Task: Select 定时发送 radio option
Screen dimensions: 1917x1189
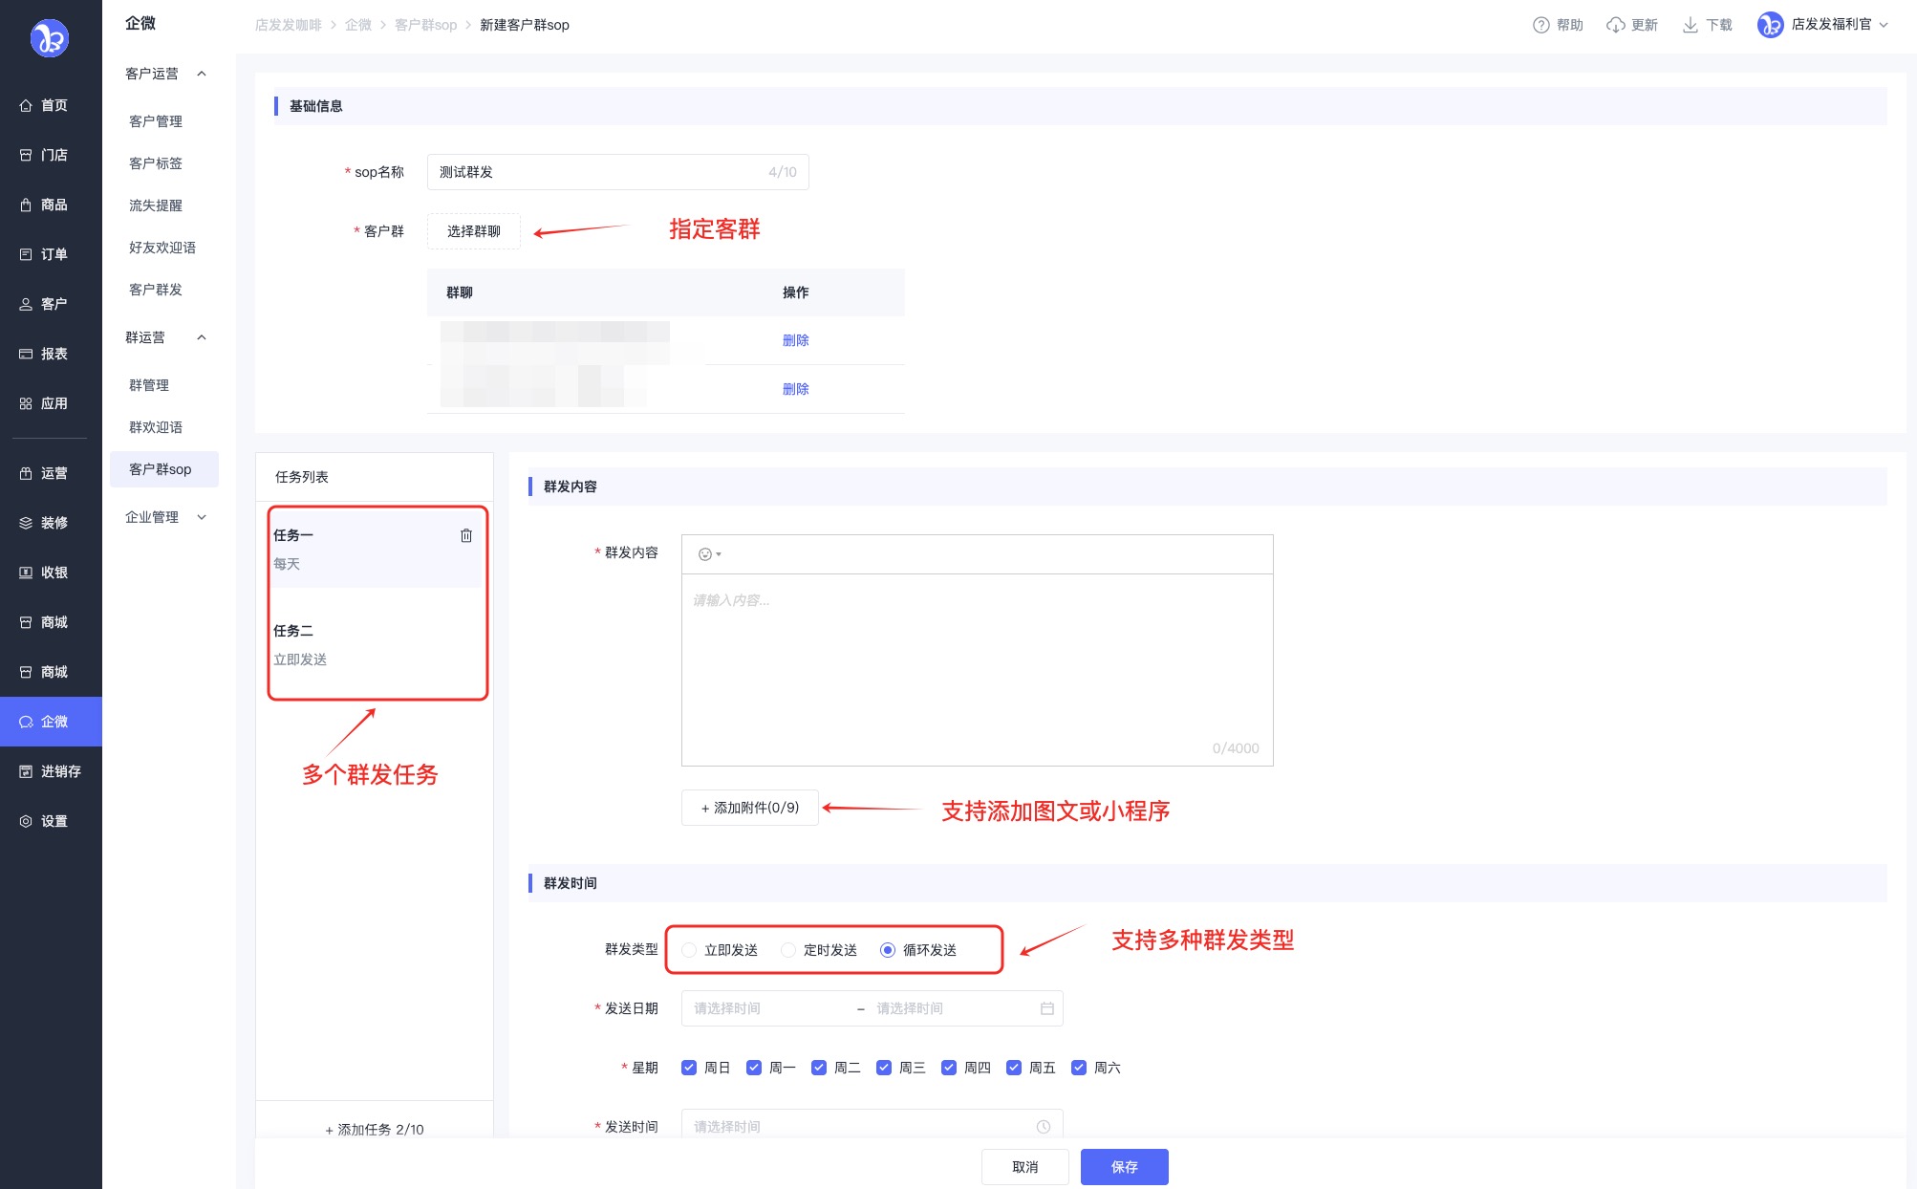Action: pyautogui.click(x=788, y=950)
